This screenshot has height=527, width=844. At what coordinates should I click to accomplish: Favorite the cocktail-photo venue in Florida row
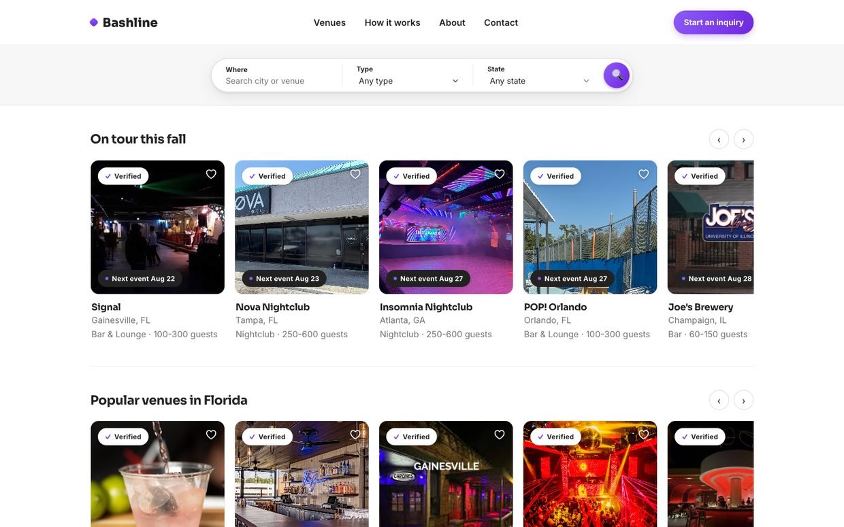pos(211,435)
